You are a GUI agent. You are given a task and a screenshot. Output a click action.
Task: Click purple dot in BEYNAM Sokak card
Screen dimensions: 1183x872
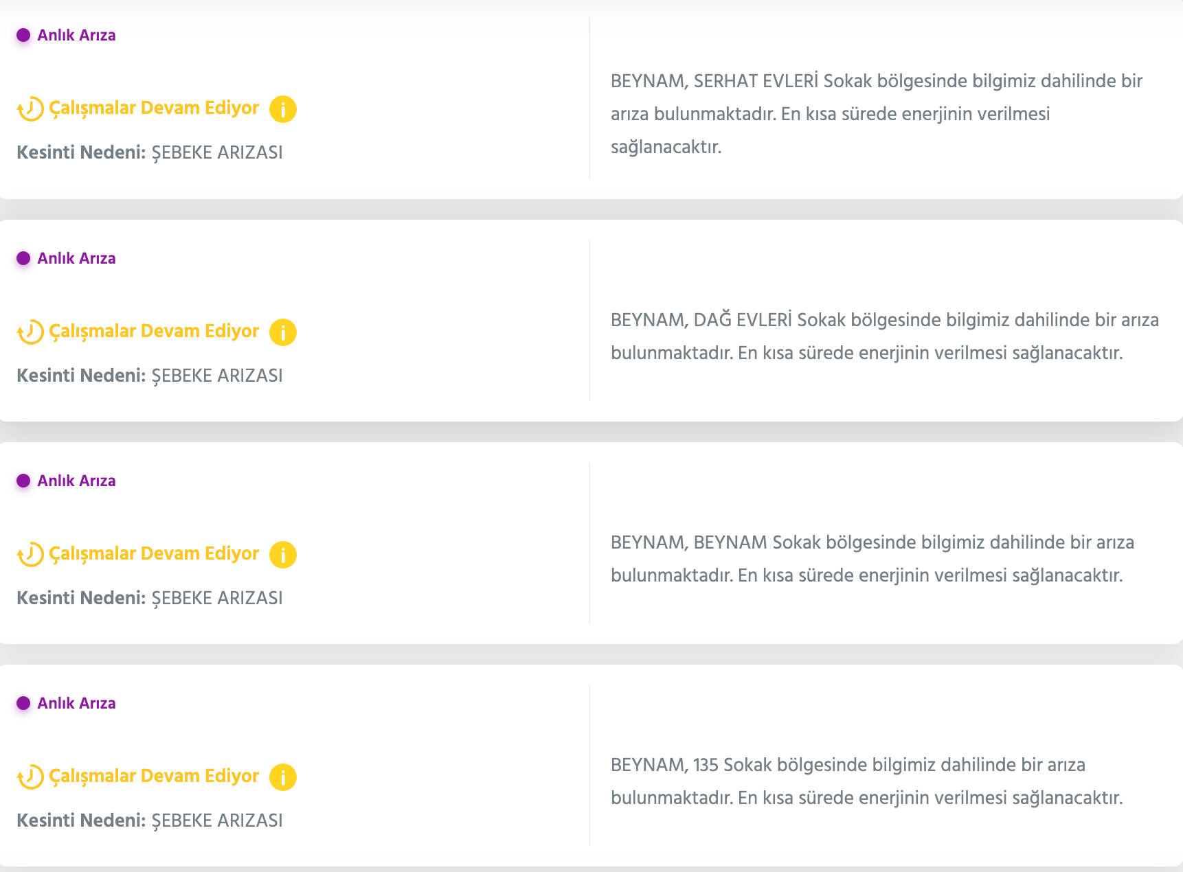pos(23,481)
